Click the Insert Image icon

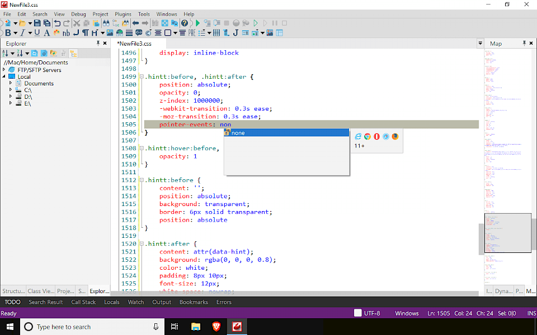point(110,33)
